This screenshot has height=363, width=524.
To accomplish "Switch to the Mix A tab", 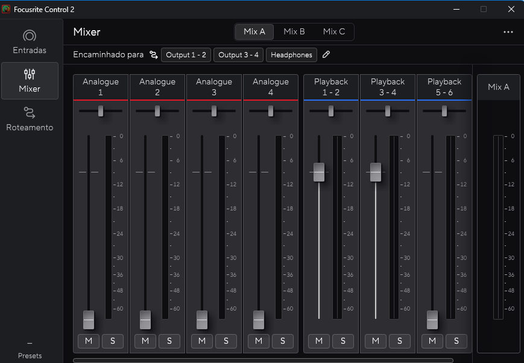I will click(254, 32).
